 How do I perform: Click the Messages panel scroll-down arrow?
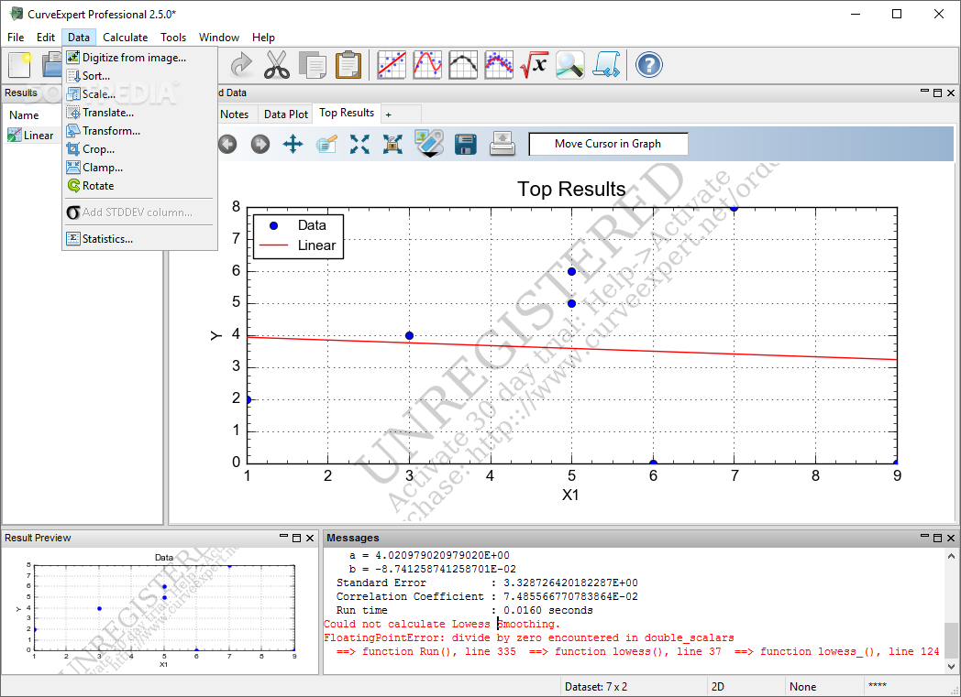coord(951,667)
